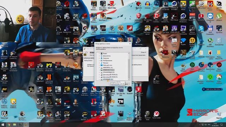Open the CINEMA 4D desktop shortcut
This screenshot has width=226, height=127.
coord(174,6)
